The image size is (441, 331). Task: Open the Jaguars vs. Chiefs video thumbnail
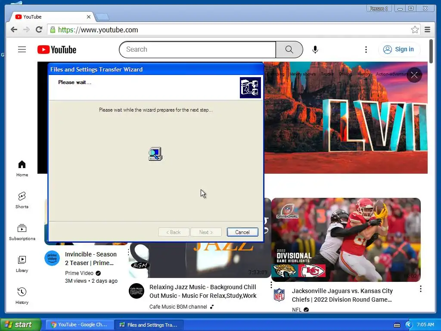tap(346, 240)
